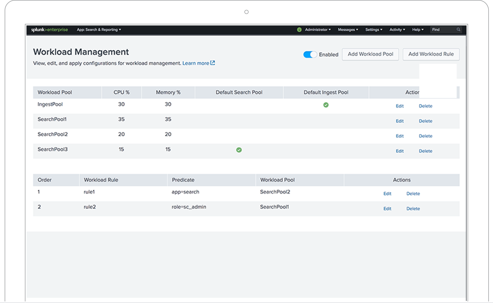Image resolution: width=493 pixels, height=303 pixels.
Task: Click the splunk>enterprise logo
Action: pos(49,30)
